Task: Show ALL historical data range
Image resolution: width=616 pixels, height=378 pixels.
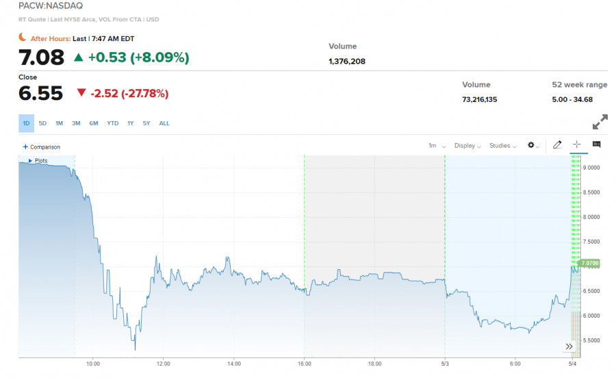Action: (164, 123)
